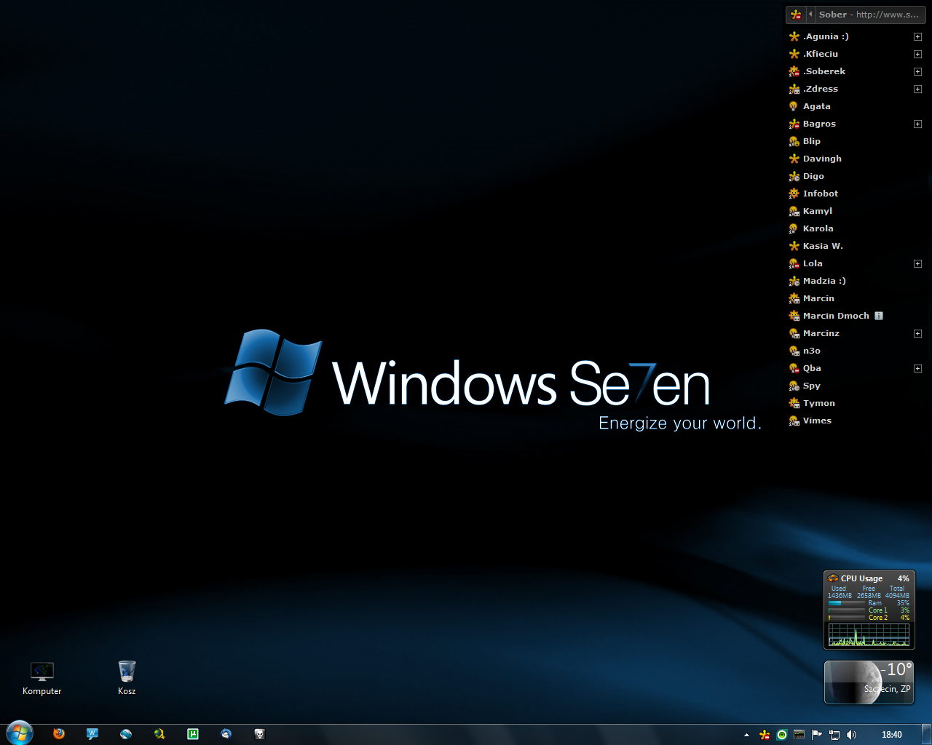The image size is (932, 745).
Task: Open the volume speaker tray icon
Action: click(852, 735)
